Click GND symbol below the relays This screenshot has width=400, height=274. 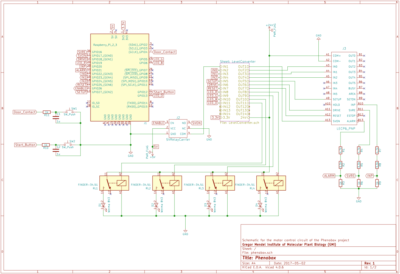[x=185, y=233]
